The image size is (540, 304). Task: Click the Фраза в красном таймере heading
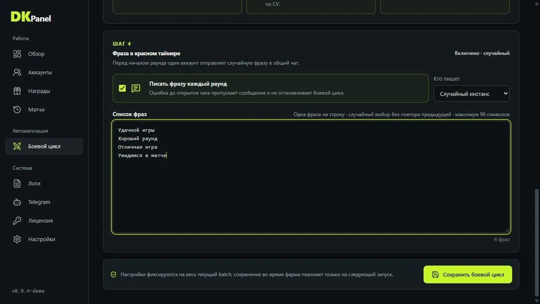[146, 54]
